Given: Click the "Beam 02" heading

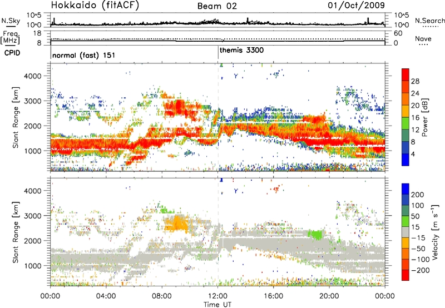Looking at the screenshot, I should tap(217, 6).
